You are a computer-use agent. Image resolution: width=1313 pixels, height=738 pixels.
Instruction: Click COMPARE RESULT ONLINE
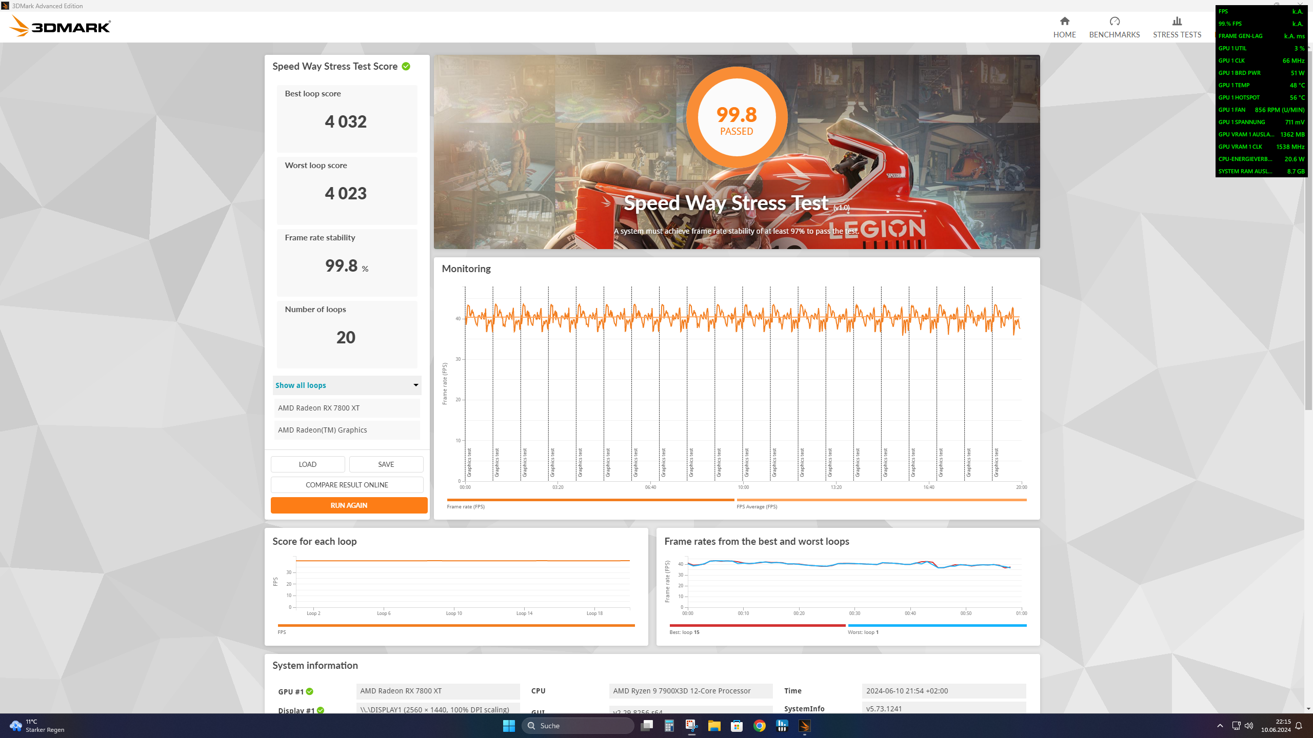(x=347, y=485)
